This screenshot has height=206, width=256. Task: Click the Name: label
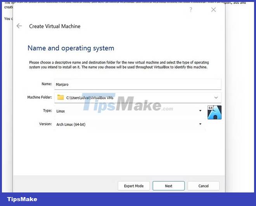[x=47, y=84]
